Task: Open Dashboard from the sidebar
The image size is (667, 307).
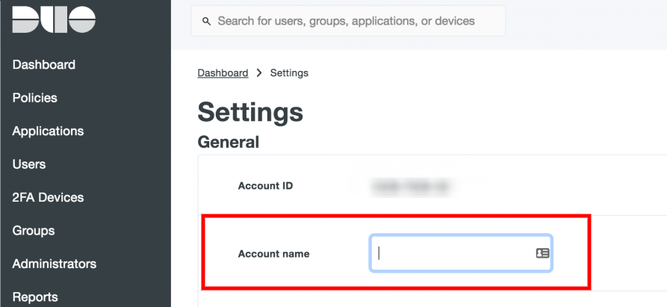Action: tap(44, 65)
